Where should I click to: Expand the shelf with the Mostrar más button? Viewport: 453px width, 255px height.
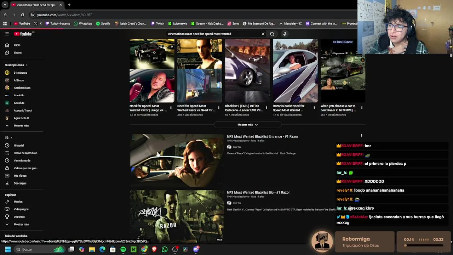tap(247, 125)
